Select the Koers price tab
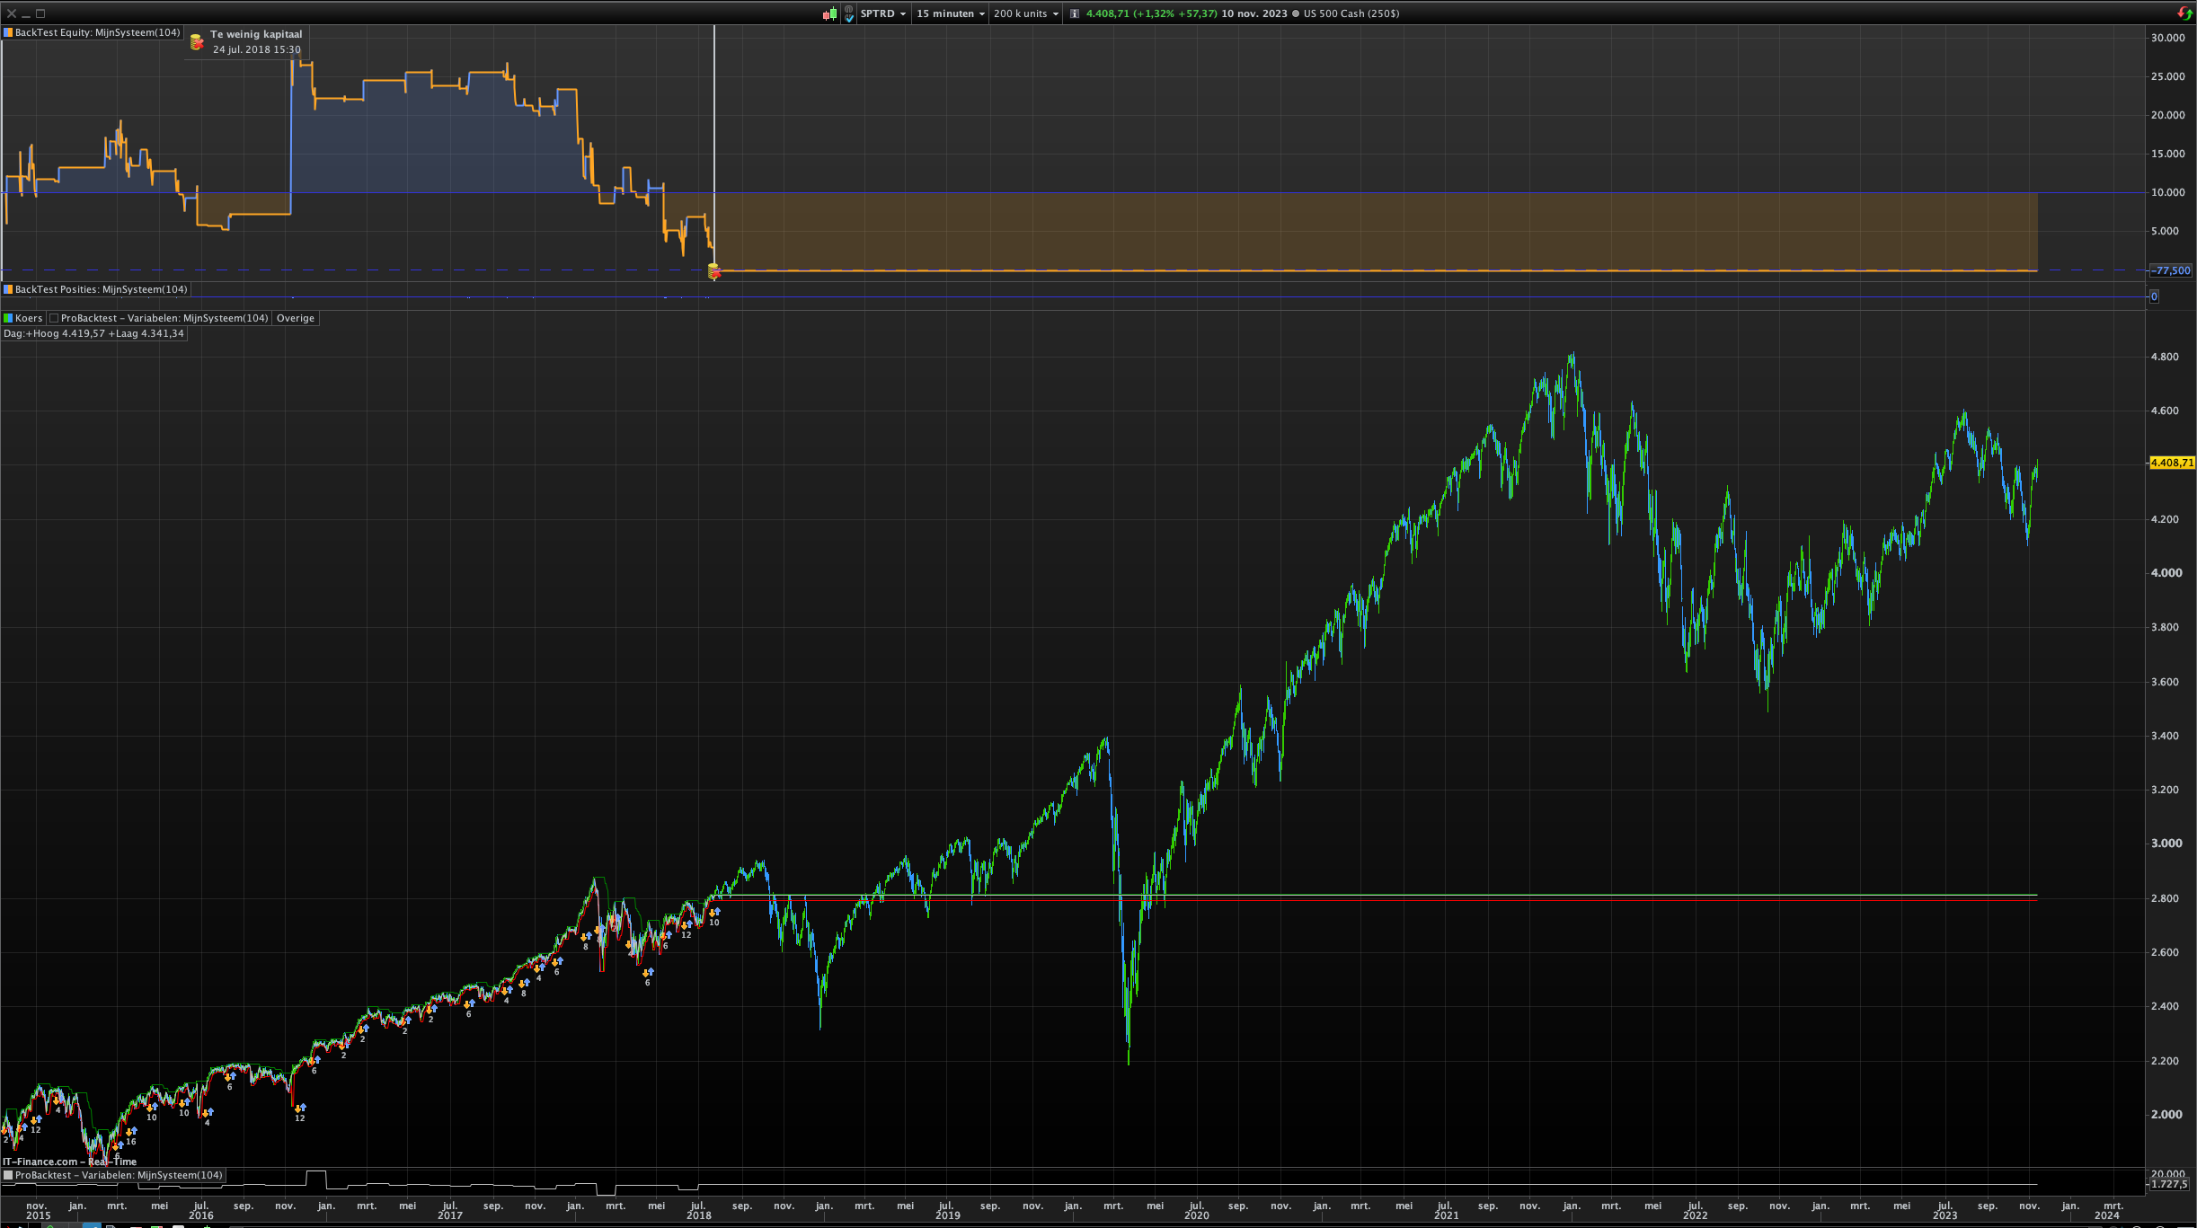 pos(29,318)
